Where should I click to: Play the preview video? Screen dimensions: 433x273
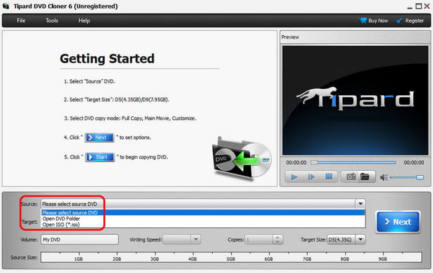[x=294, y=177]
